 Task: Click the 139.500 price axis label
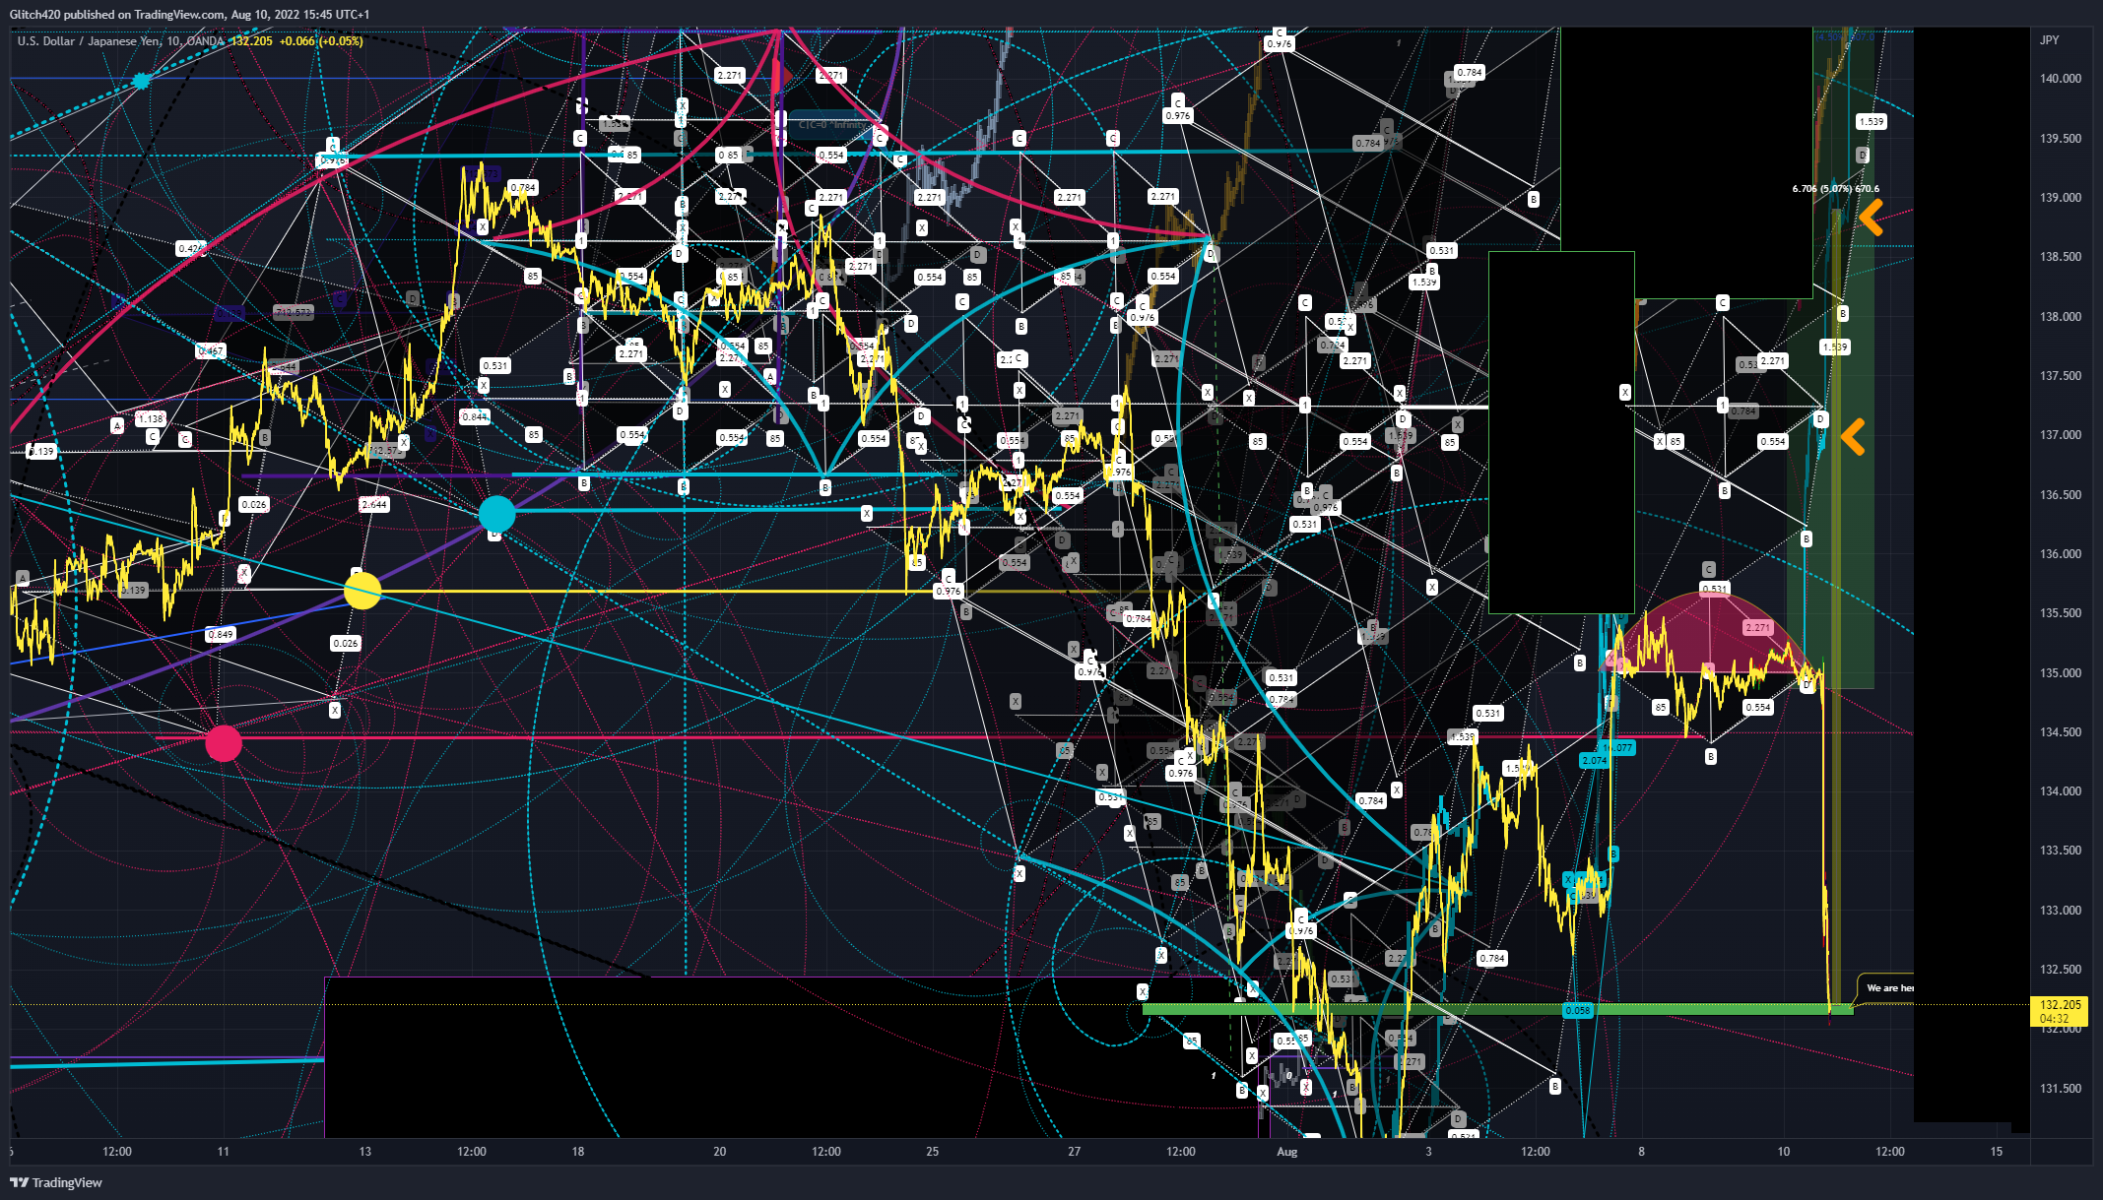[2061, 139]
